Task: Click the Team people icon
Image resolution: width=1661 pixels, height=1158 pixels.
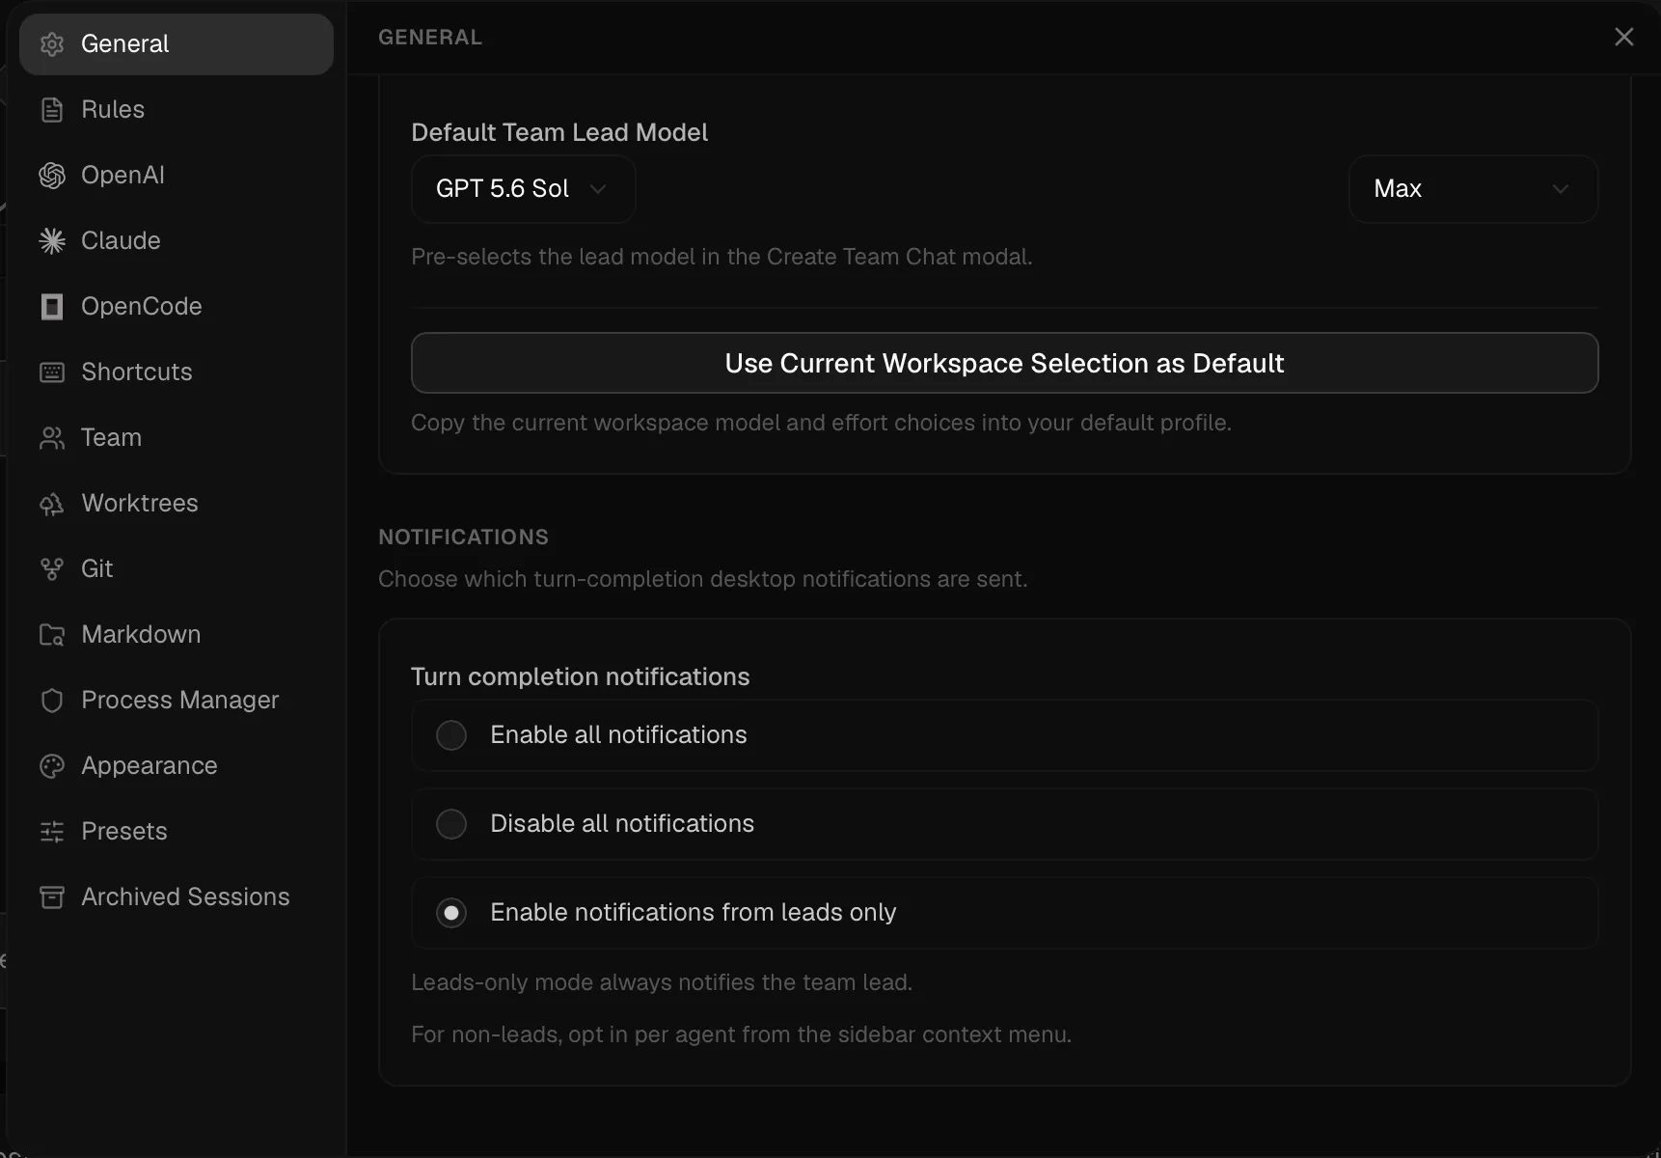Action: coord(52,438)
